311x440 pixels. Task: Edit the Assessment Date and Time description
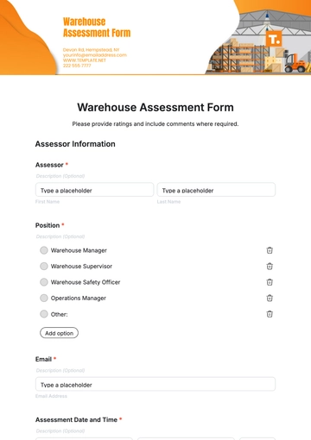click(x=60, y=431)
